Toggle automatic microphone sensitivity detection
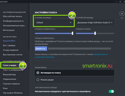Image resolution: width=125 pixels, height=96 pixels. tap(111, 92)
